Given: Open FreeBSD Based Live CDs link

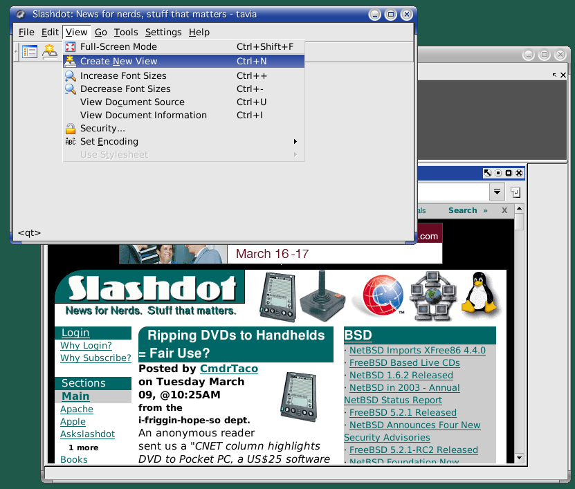Looking at the screenshot, I should 405,363.
